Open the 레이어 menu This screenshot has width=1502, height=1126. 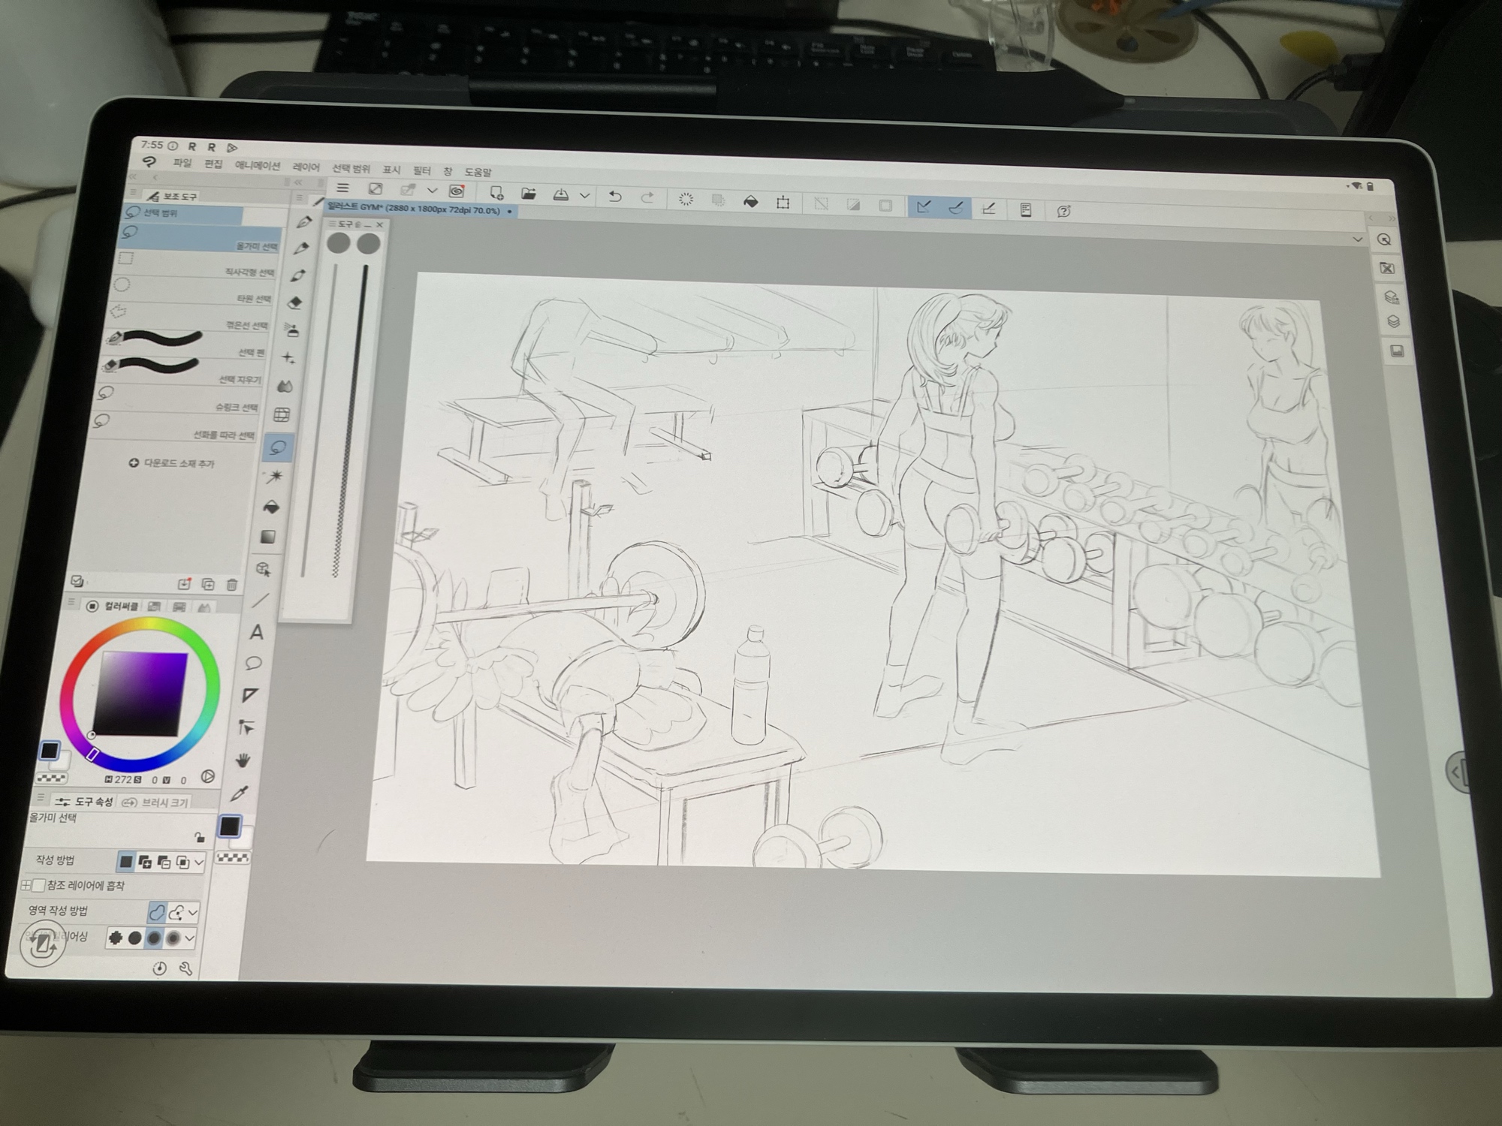click(306, 167)
